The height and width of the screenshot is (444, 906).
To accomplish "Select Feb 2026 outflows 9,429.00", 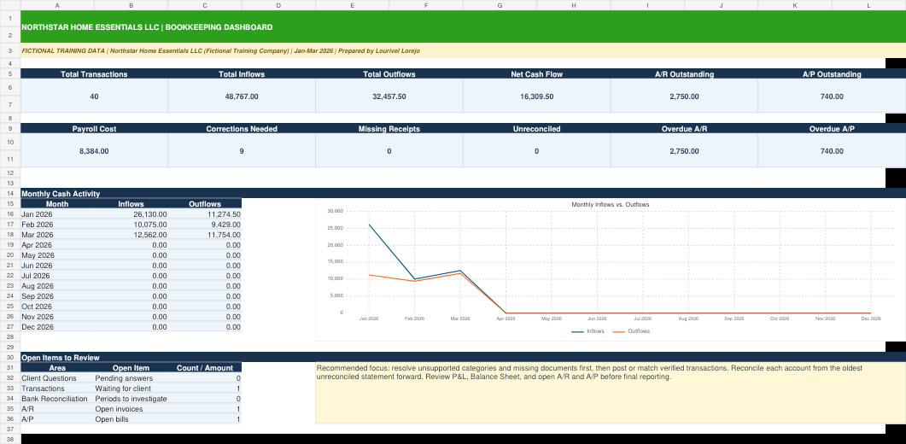I will (x=205, y=225).
